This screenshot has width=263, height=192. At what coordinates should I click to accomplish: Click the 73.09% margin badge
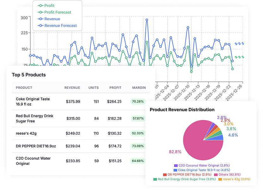click(138, 146)
